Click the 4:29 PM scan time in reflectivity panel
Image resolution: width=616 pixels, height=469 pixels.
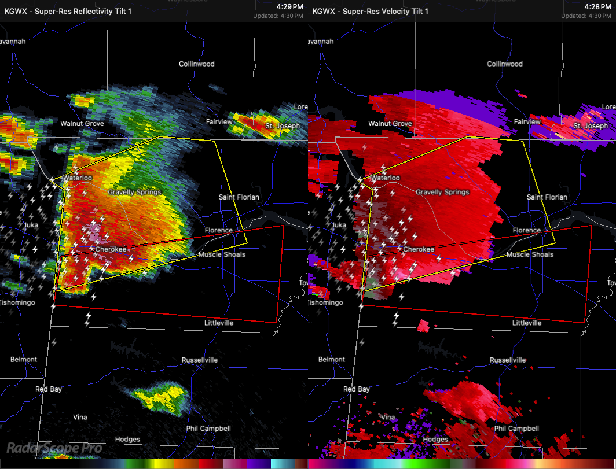pos(290,7)
